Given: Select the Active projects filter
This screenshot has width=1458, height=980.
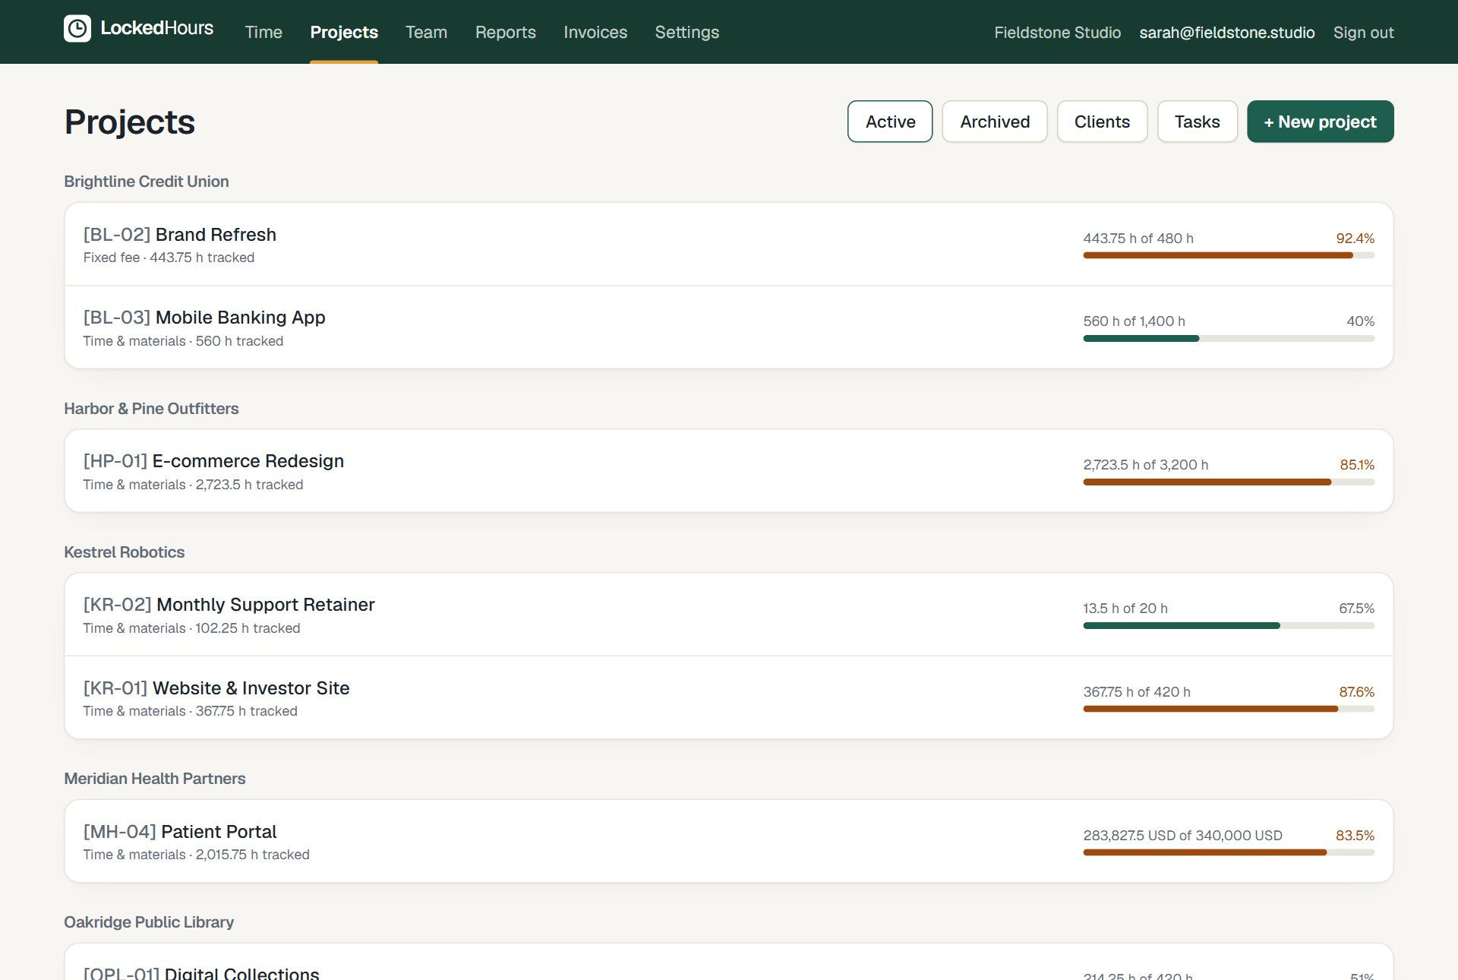Looking at the screenshot, I should (890, 122).
